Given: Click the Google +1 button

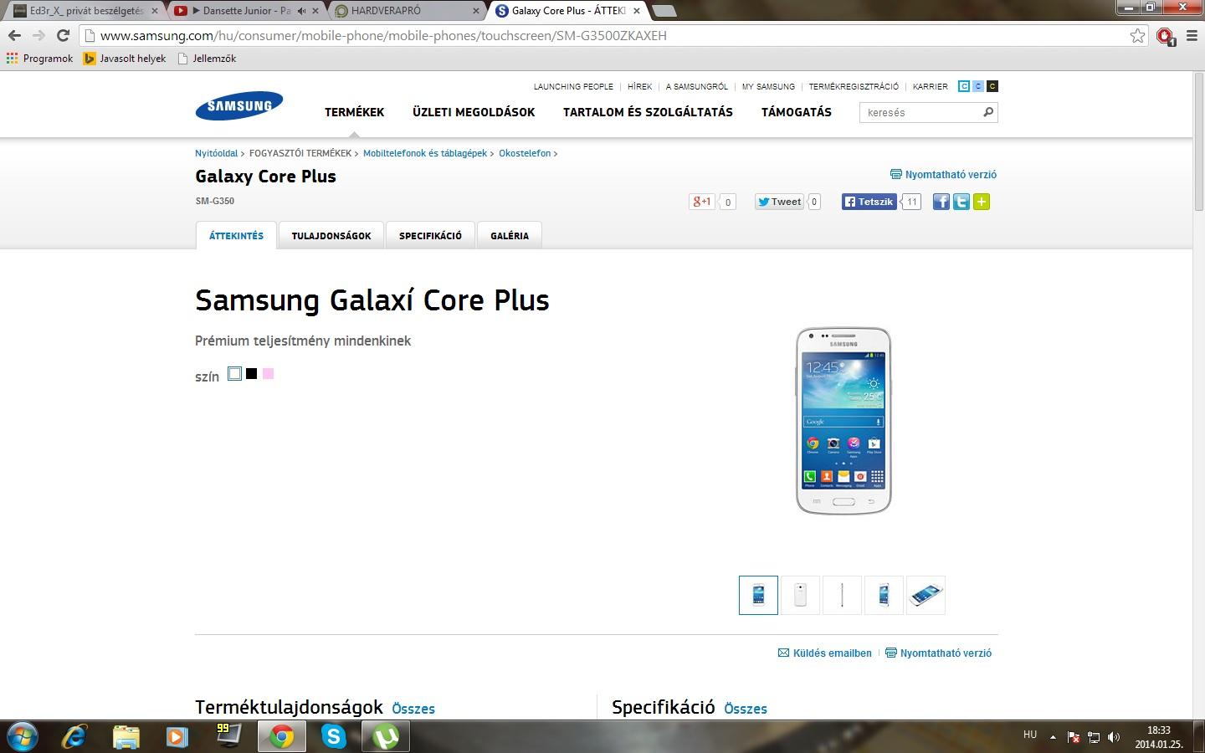Looking at the screenshot, I should pyautogui.click(x=701, y=202).
